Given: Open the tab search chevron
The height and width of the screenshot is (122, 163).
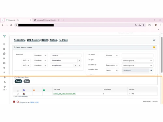Looking at the screenshot, I should tap(2, 20).
